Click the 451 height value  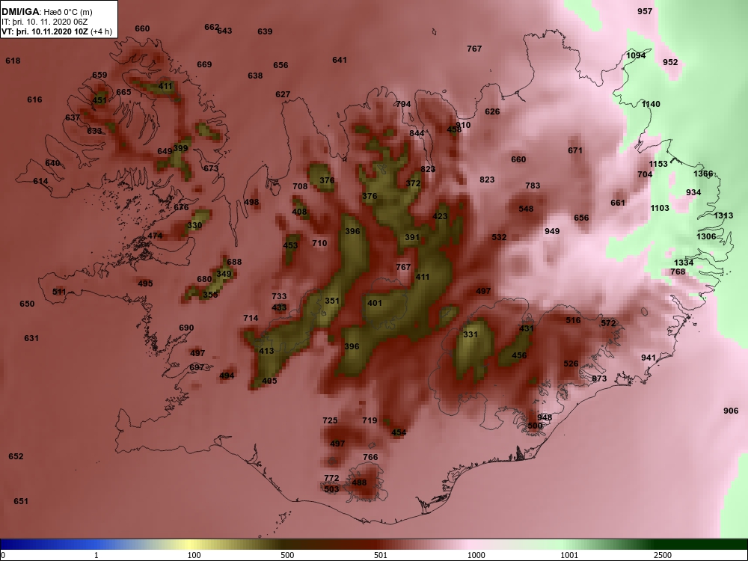coord(99,100)
